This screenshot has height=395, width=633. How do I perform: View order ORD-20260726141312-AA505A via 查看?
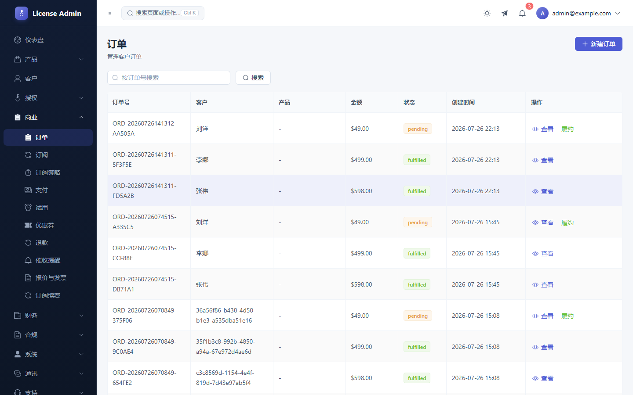click(543, 129)
